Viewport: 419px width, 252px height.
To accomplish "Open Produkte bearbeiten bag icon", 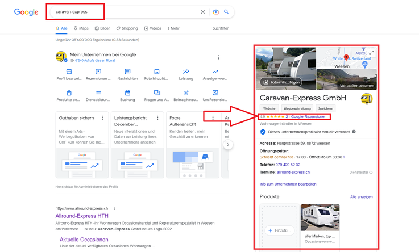I will (x=69, y=93).
